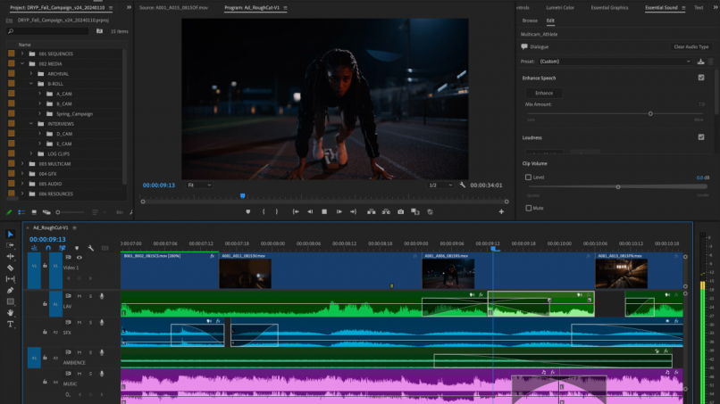Viewport: 720px width, 404px height.
Task: Expand the A_CAM bin
Action: point(39,94)
